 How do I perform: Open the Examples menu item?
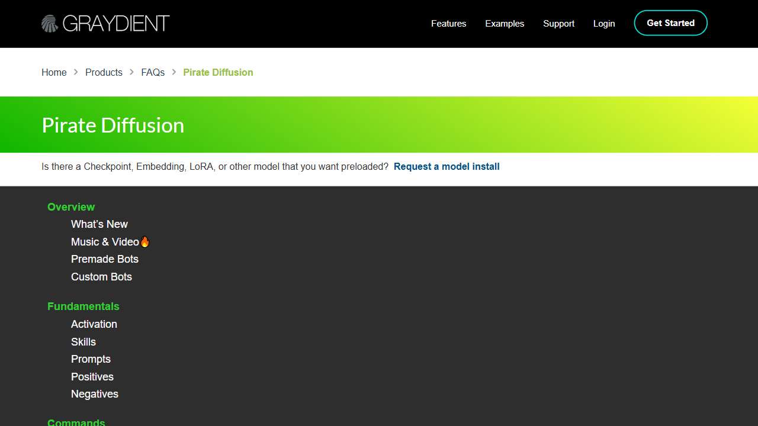(x=505, y=24)
